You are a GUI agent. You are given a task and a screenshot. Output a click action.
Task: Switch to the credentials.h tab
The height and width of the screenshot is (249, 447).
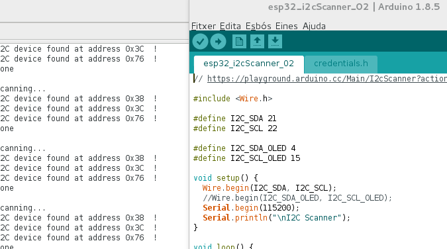tap(341, 64)
